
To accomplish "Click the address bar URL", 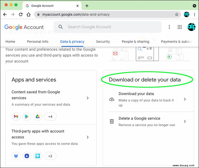I will (x=76, y=14).
